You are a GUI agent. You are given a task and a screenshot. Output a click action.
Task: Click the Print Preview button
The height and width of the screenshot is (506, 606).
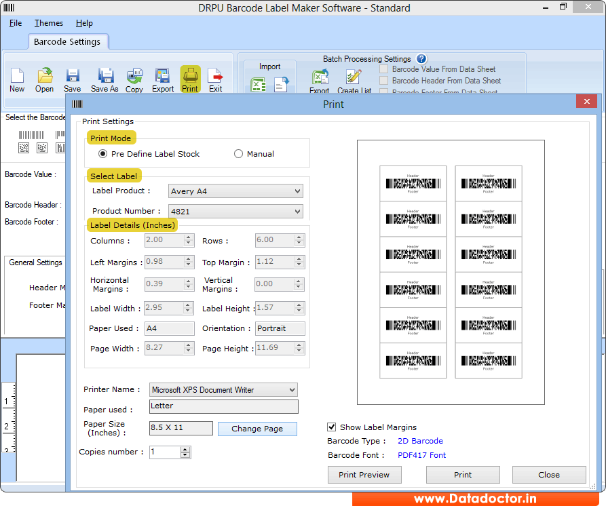click(x=364, y=475)
